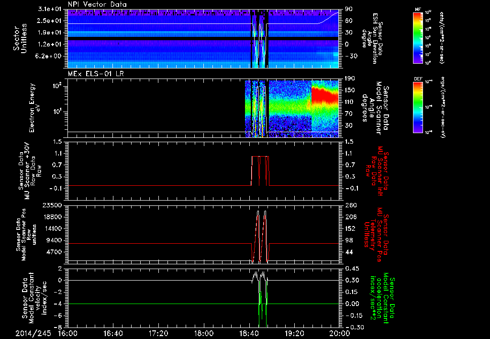
Task: Click the "0.00" acceleration tick label
Action: click(352, 304)
